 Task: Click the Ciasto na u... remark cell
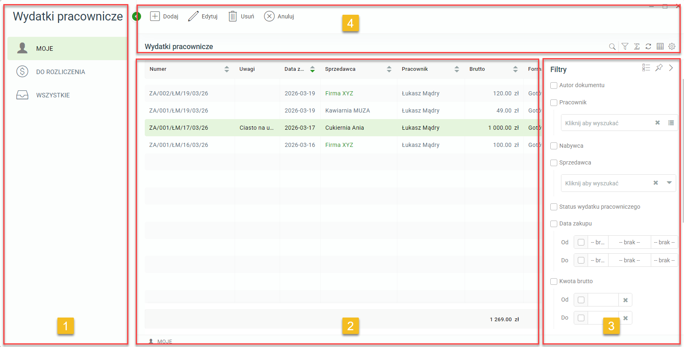pyautogui.click(x=257, y=128)
